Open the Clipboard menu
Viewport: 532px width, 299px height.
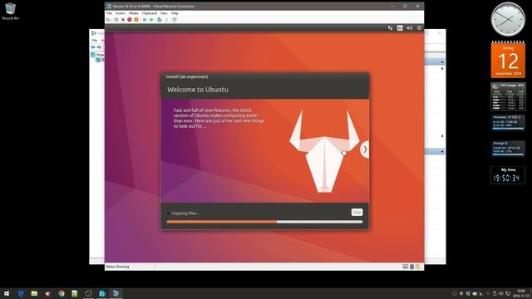(150, 13)
